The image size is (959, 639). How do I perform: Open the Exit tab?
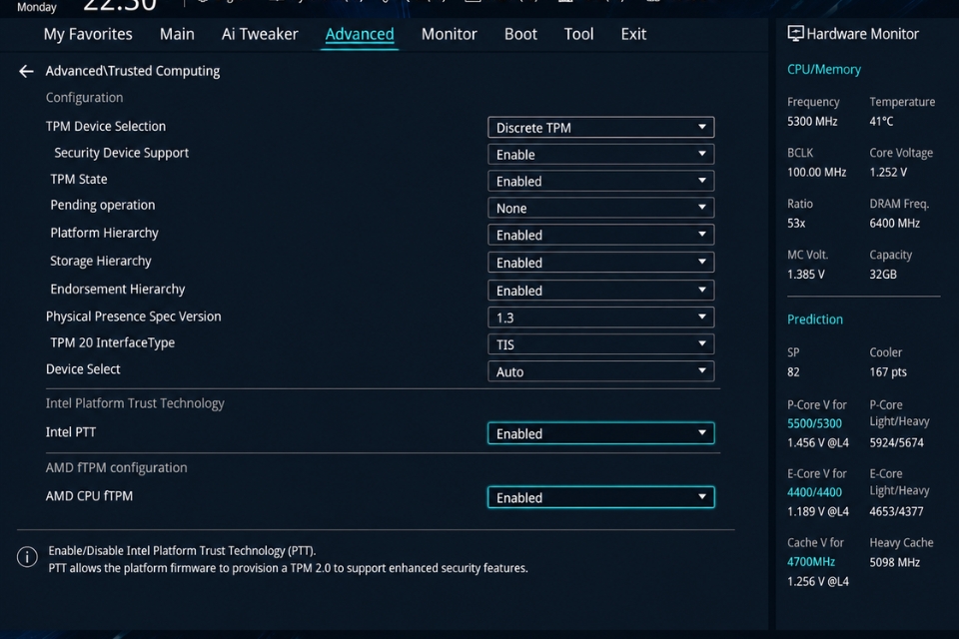(633, 34)
